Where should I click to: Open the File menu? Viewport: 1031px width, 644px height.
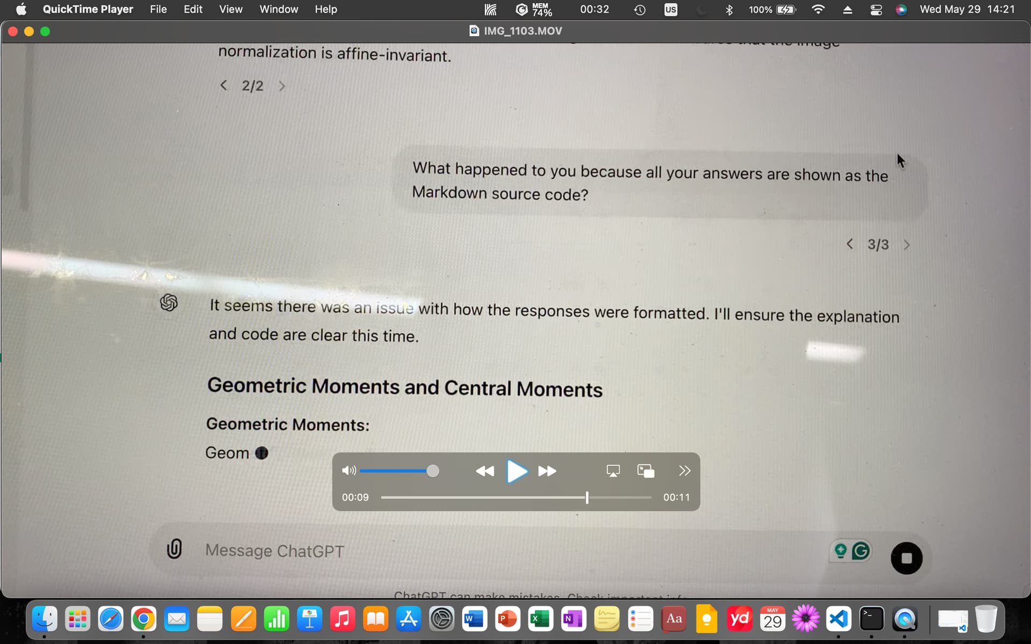click(158, 9)
